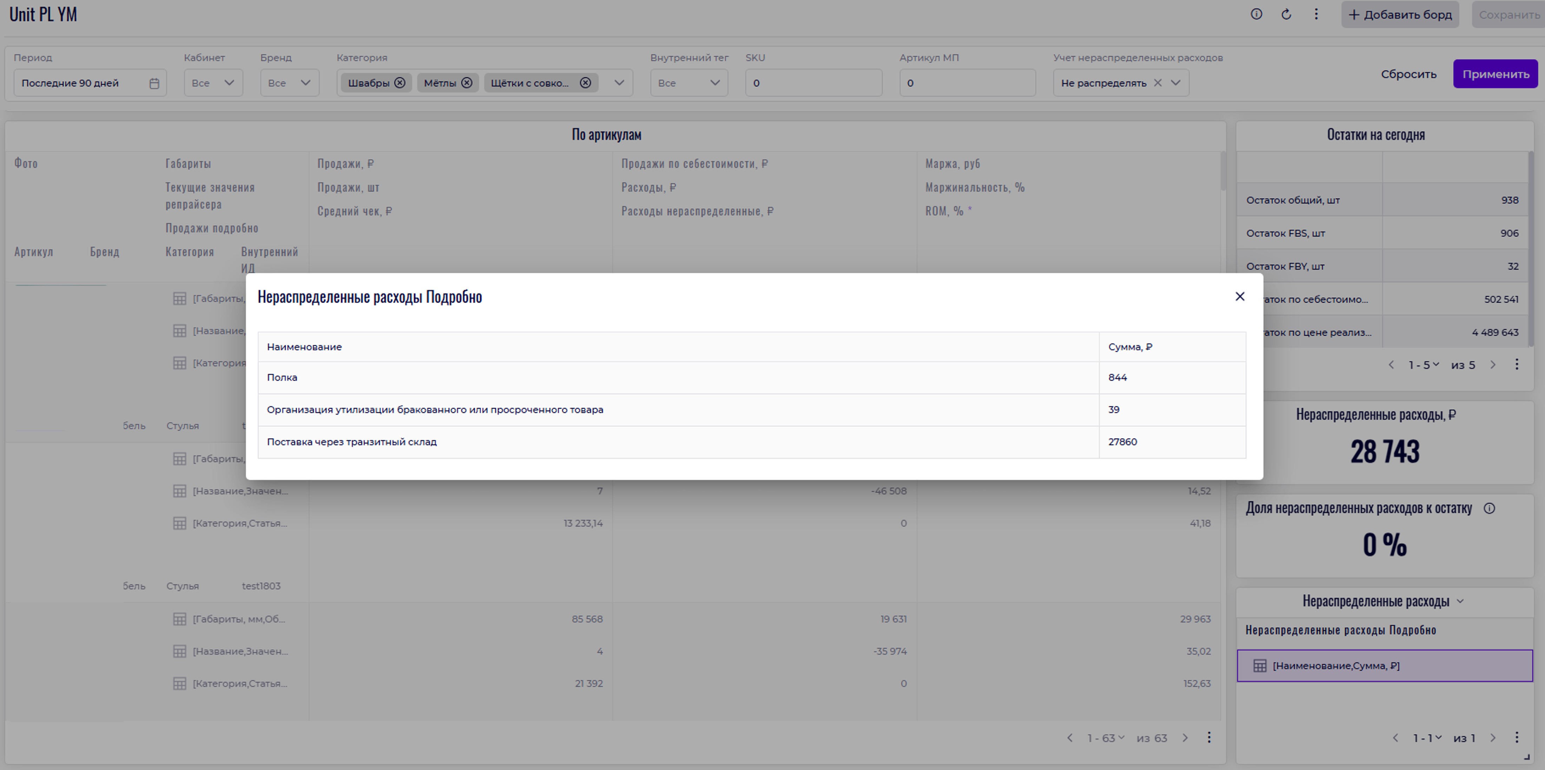Remove the Щётки с совко... chip
This screenshot has height=770, width=1545.
[x=585, y=83]
